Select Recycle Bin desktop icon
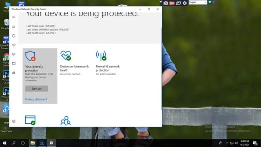 tap(5, 24)
